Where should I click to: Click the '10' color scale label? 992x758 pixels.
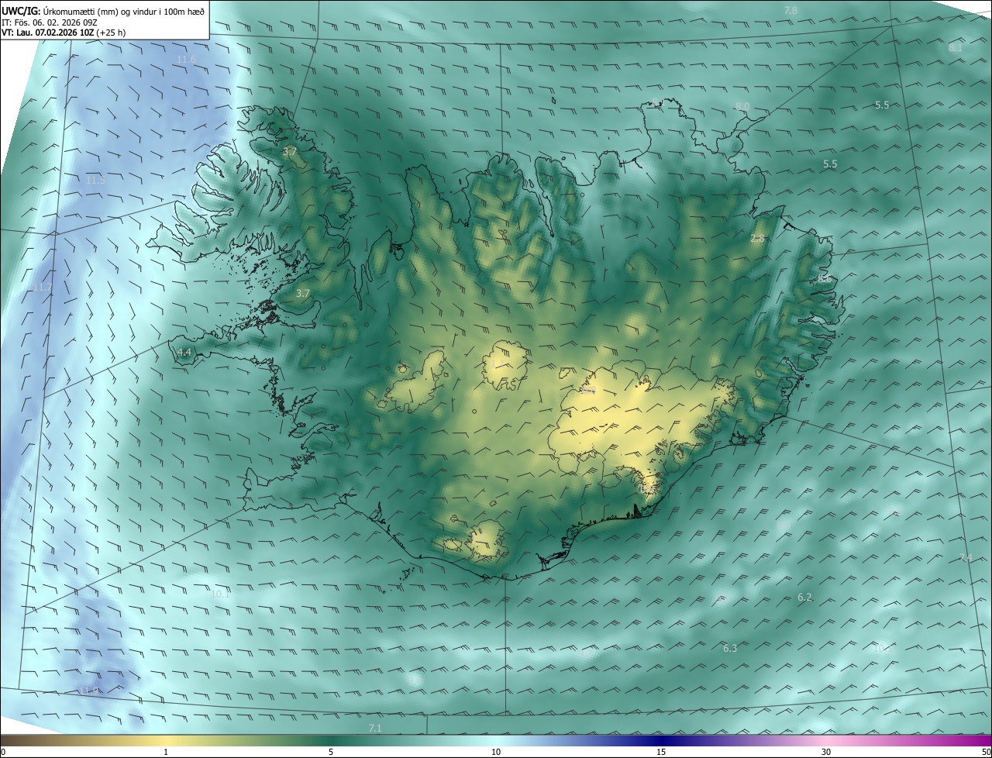pyautogui.click(x=496, y=752)
